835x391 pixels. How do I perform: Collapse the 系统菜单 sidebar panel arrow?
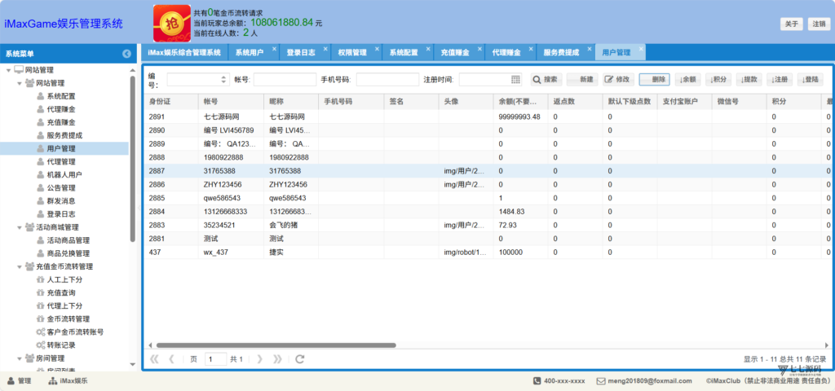(126, 54)
